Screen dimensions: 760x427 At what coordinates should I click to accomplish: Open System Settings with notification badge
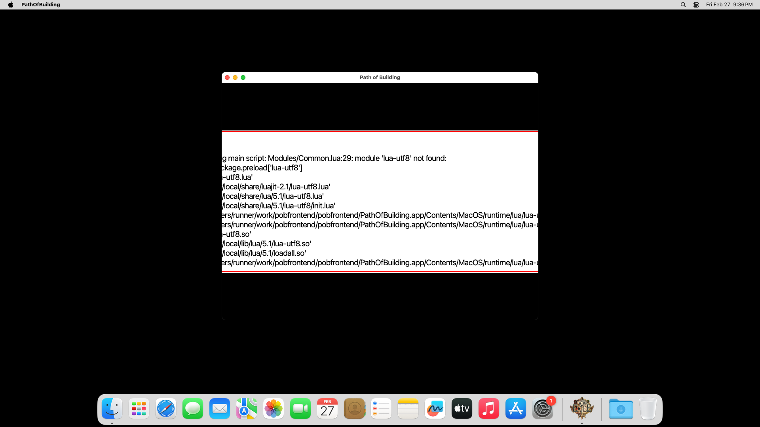point(543,408)
